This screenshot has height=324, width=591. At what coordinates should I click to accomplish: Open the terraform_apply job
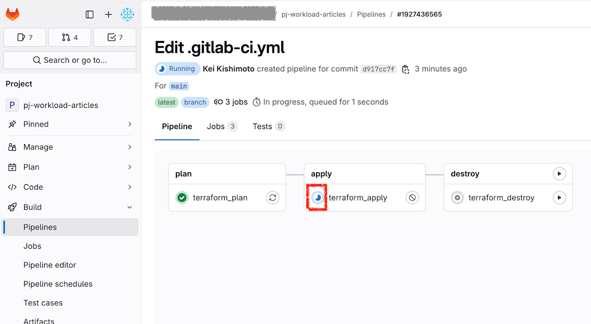click(358, 197)
